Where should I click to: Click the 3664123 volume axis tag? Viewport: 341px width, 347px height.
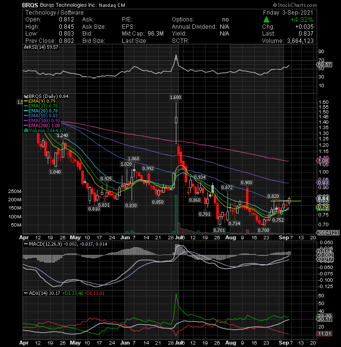(328, 232)
